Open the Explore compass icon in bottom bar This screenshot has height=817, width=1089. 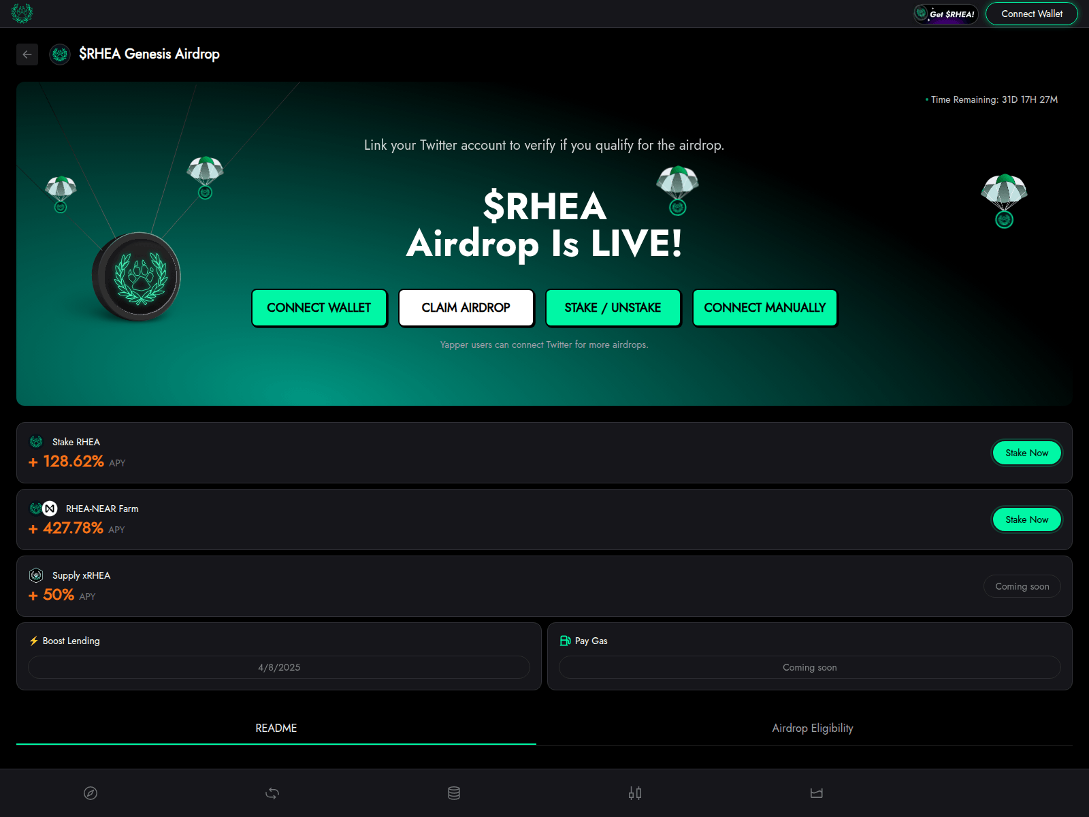click(x=91, y=792)
